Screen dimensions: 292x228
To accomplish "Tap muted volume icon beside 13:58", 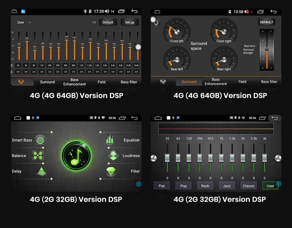I will [246, 12].
